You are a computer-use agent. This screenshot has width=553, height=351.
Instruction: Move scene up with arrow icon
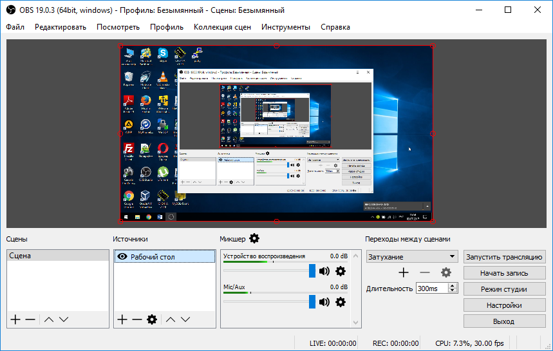pos(49,319)
